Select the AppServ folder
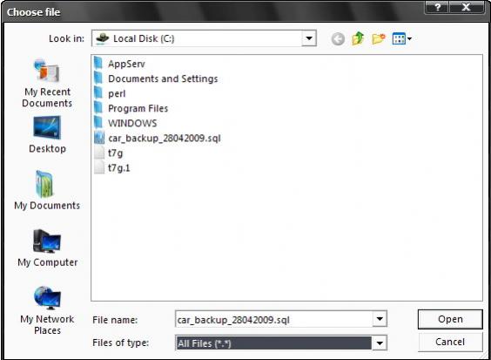491x360 pixels. click(x=119, y=64)
